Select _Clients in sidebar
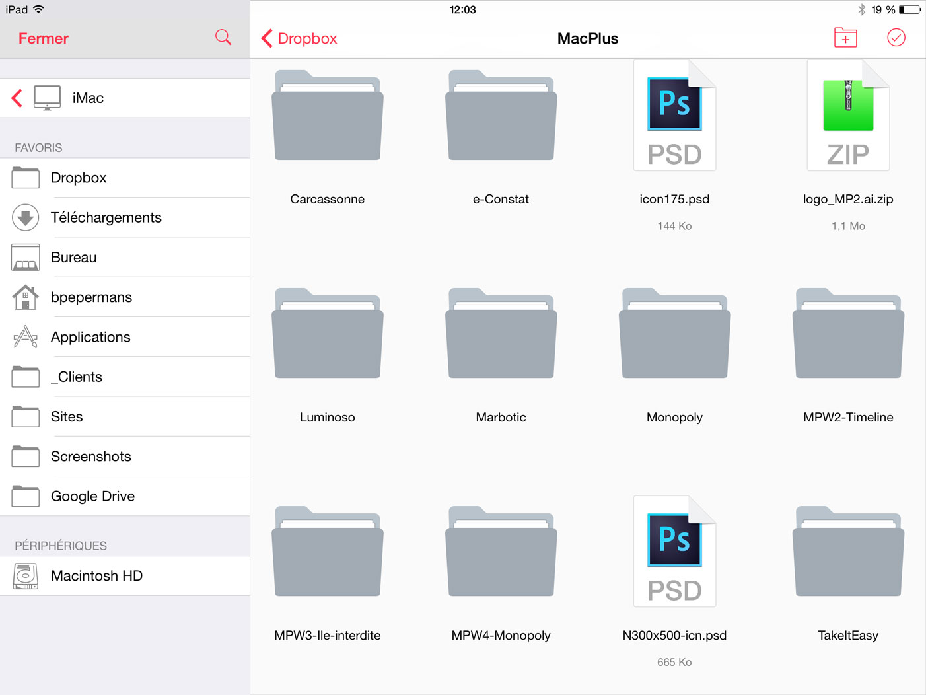 coord(125,377)
